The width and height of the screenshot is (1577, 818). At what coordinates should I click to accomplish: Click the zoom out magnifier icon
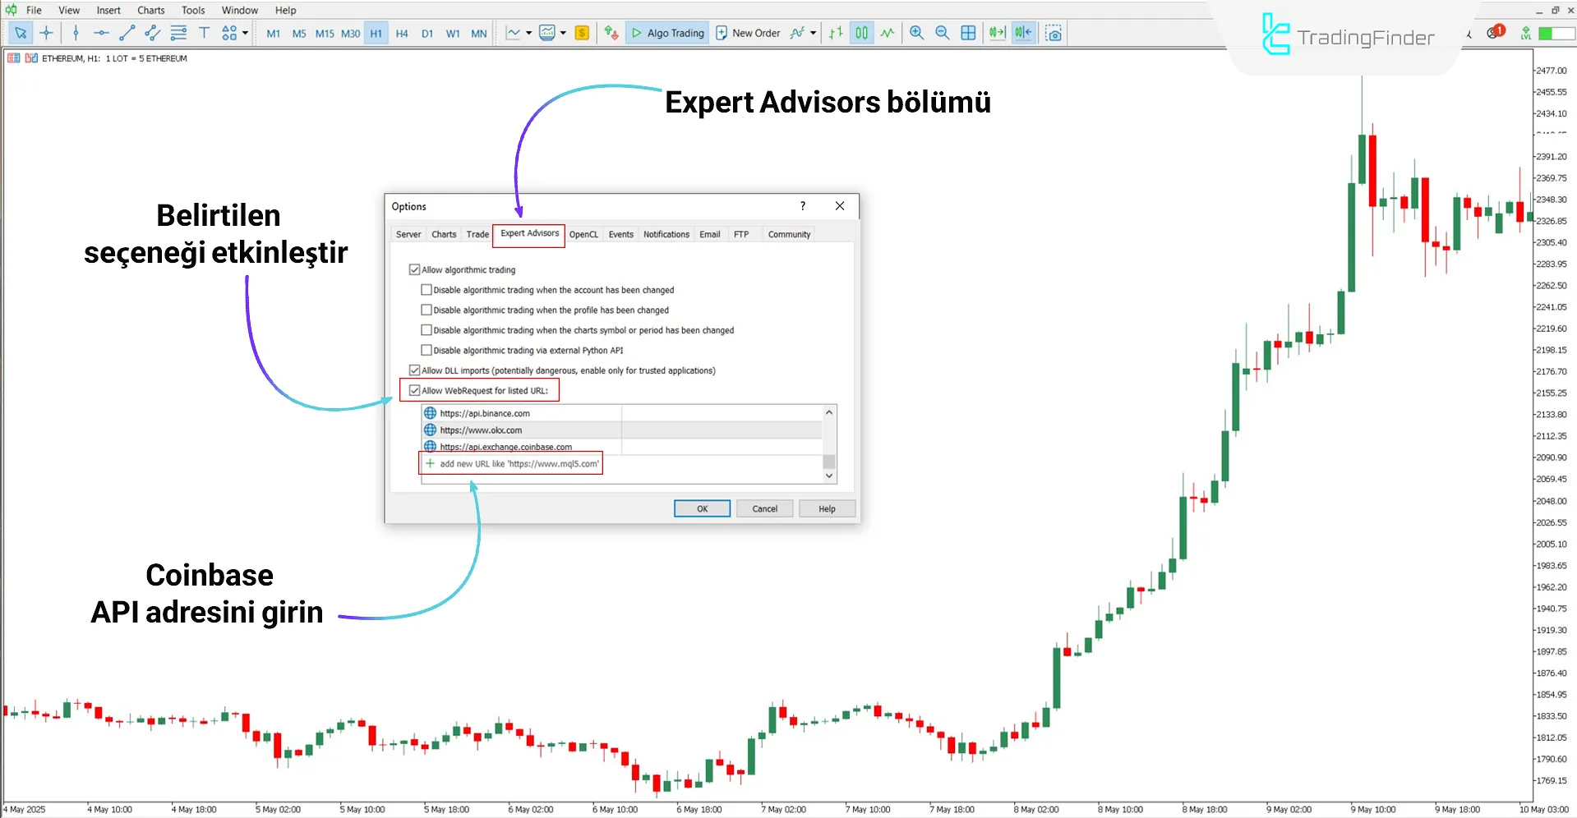point(943,33)
